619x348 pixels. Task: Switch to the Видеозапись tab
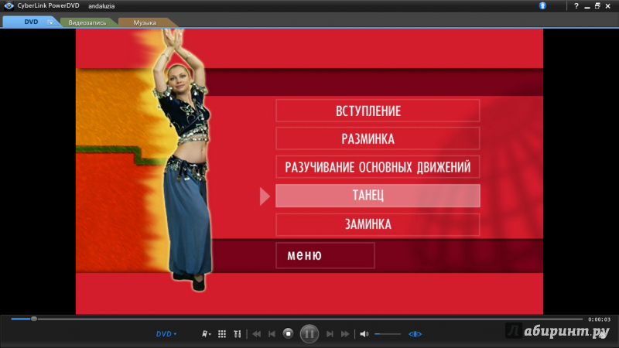87,23
